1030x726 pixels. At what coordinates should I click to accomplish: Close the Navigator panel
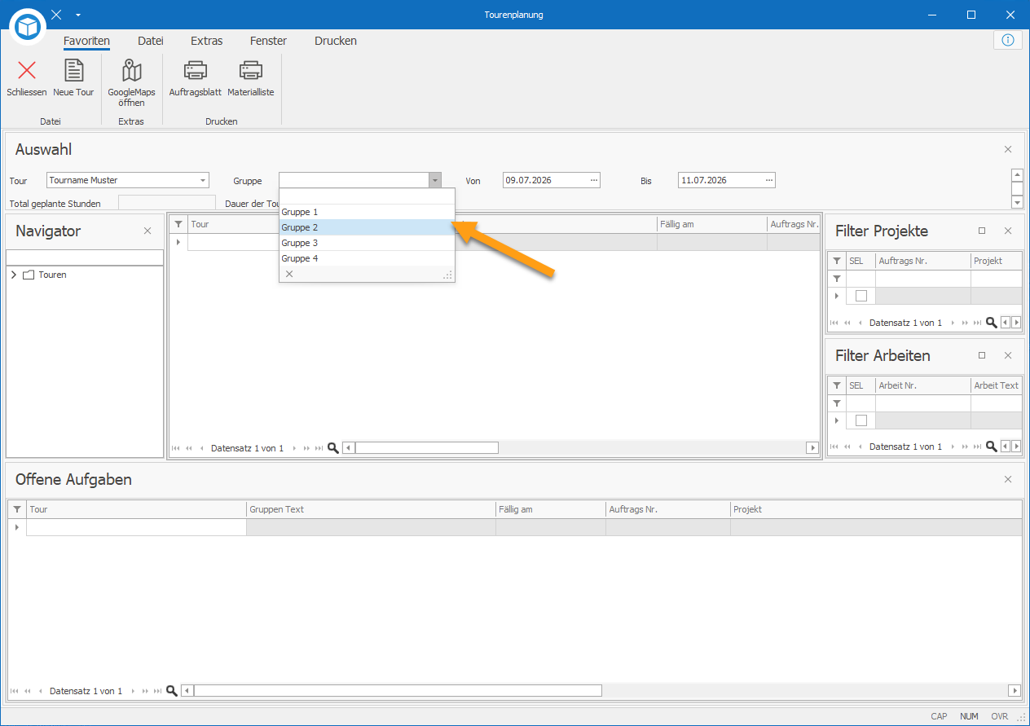(x=147, y=231)
